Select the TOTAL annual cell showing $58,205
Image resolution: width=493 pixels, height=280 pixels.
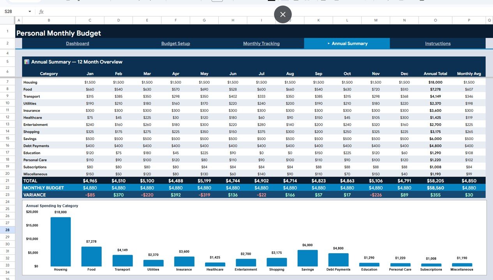[435, 181]
